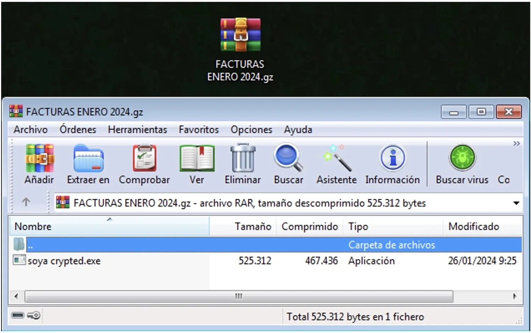Image resolution: width=531 pixels, height=333 pixels.
Task: Click the Extraer en folder icon
Action: click(88, 158)
